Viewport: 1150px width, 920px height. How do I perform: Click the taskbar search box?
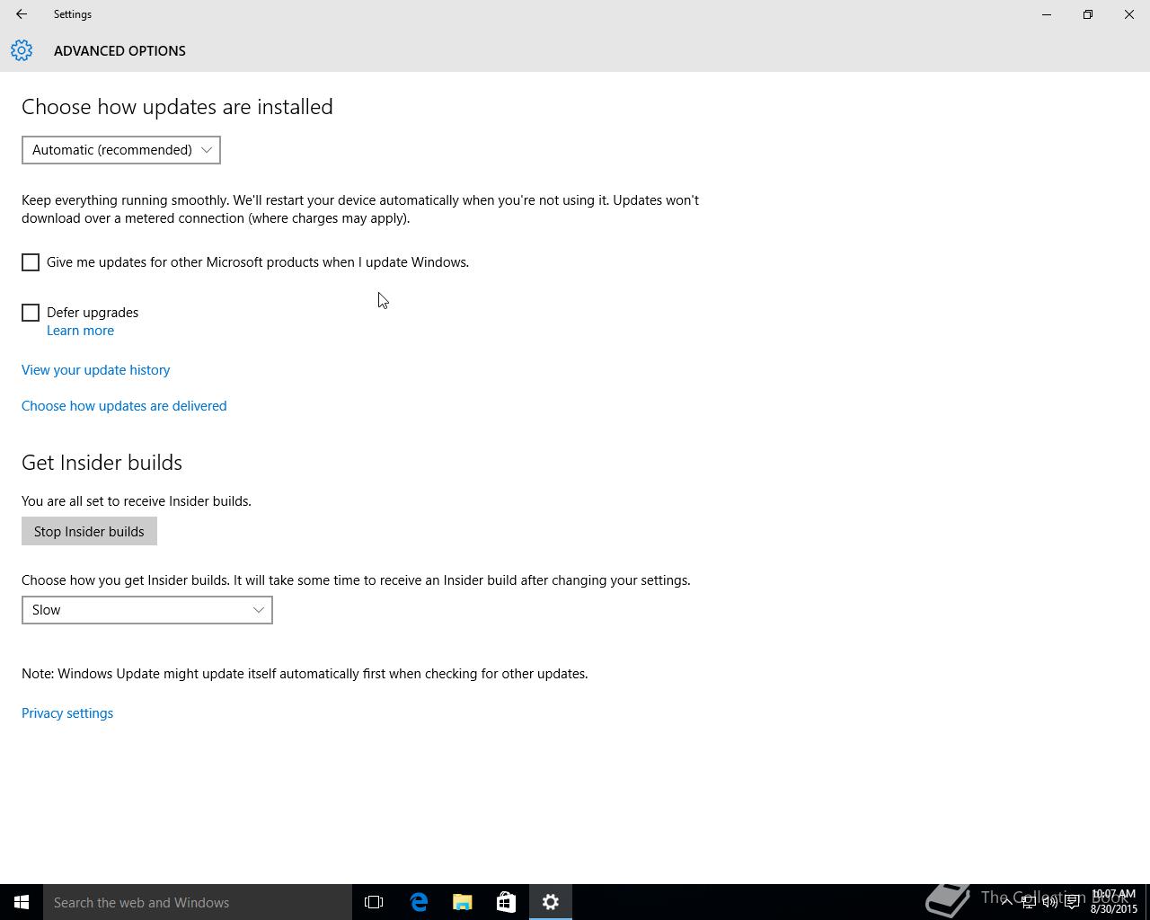pos(198,902)
